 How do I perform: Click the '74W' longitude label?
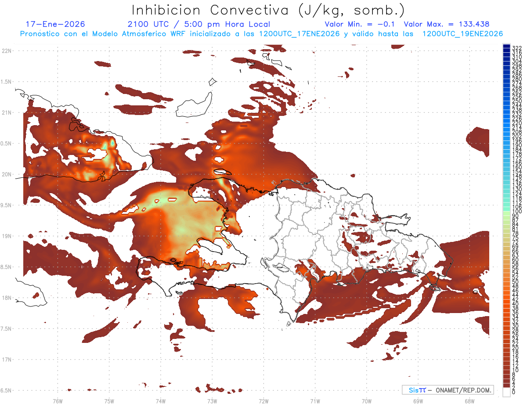(x=160, y=401)
